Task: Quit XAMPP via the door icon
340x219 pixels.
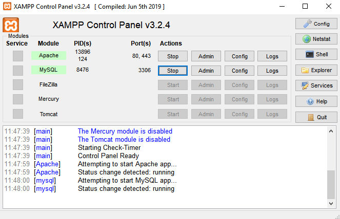Action: [x=316, y=117]
